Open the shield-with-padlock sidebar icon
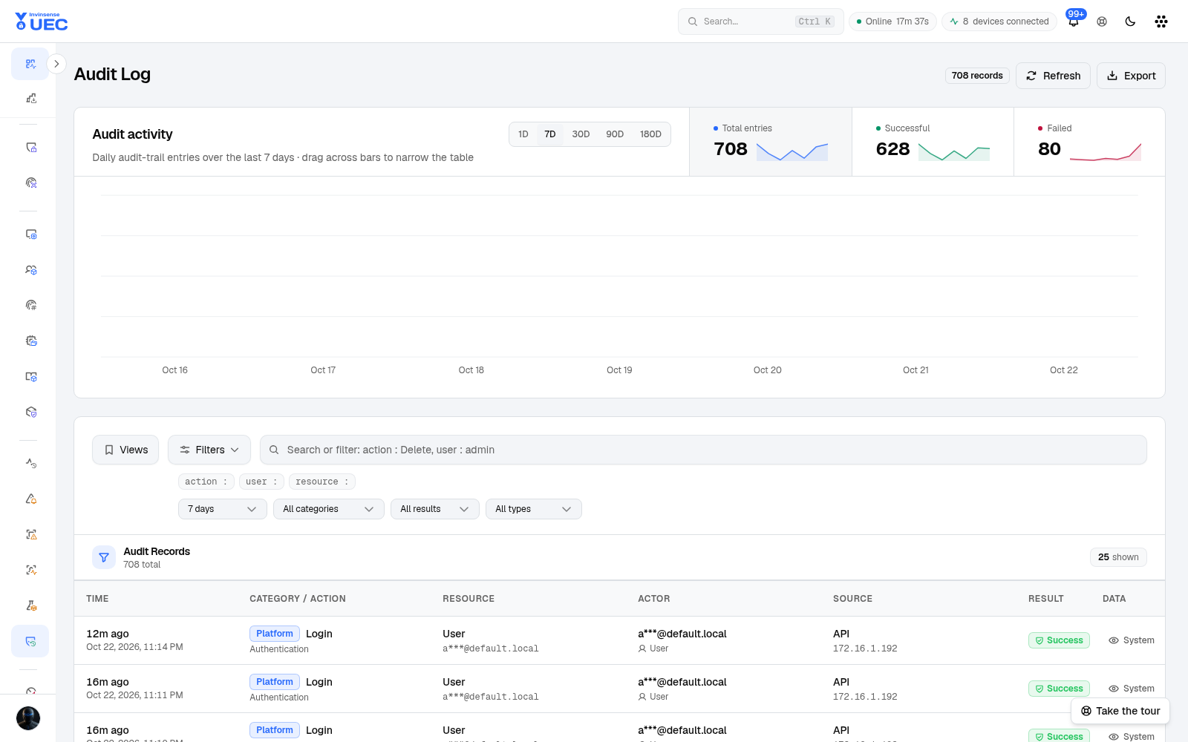Screen dimensions: 1188x742 (x=30, y=147)
